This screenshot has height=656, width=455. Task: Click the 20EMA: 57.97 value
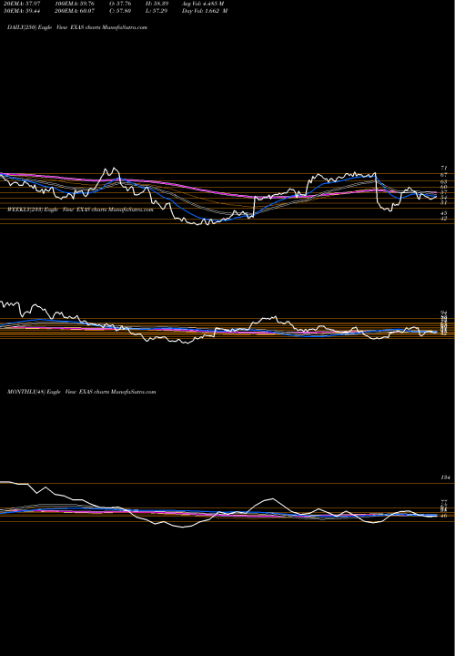[x=21, y=4]
